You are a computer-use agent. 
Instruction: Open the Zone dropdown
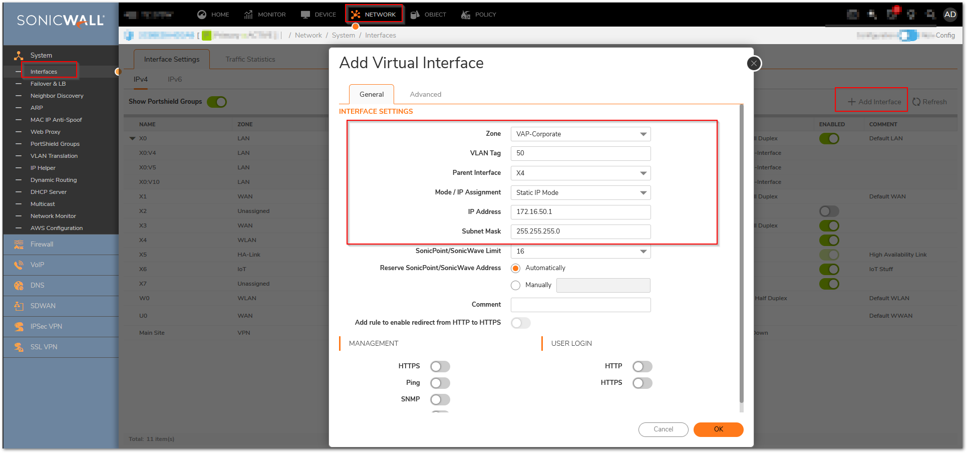(x=580, y=134)
